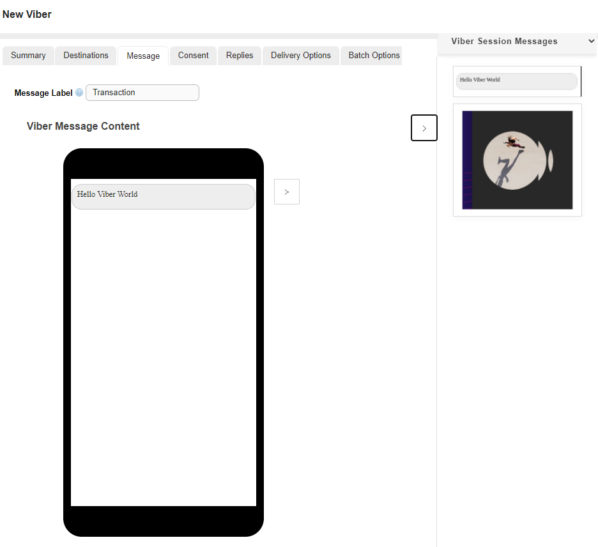
Task: Click the empty white phone preview area
Action: 163,358
